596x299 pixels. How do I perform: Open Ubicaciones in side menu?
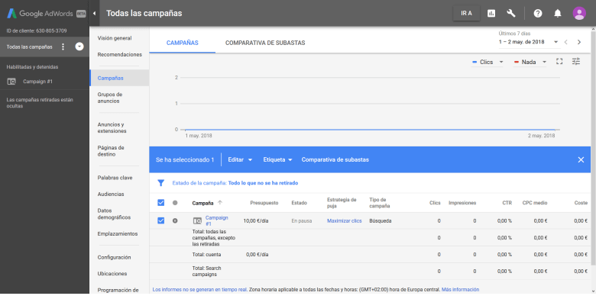(112, 274)
